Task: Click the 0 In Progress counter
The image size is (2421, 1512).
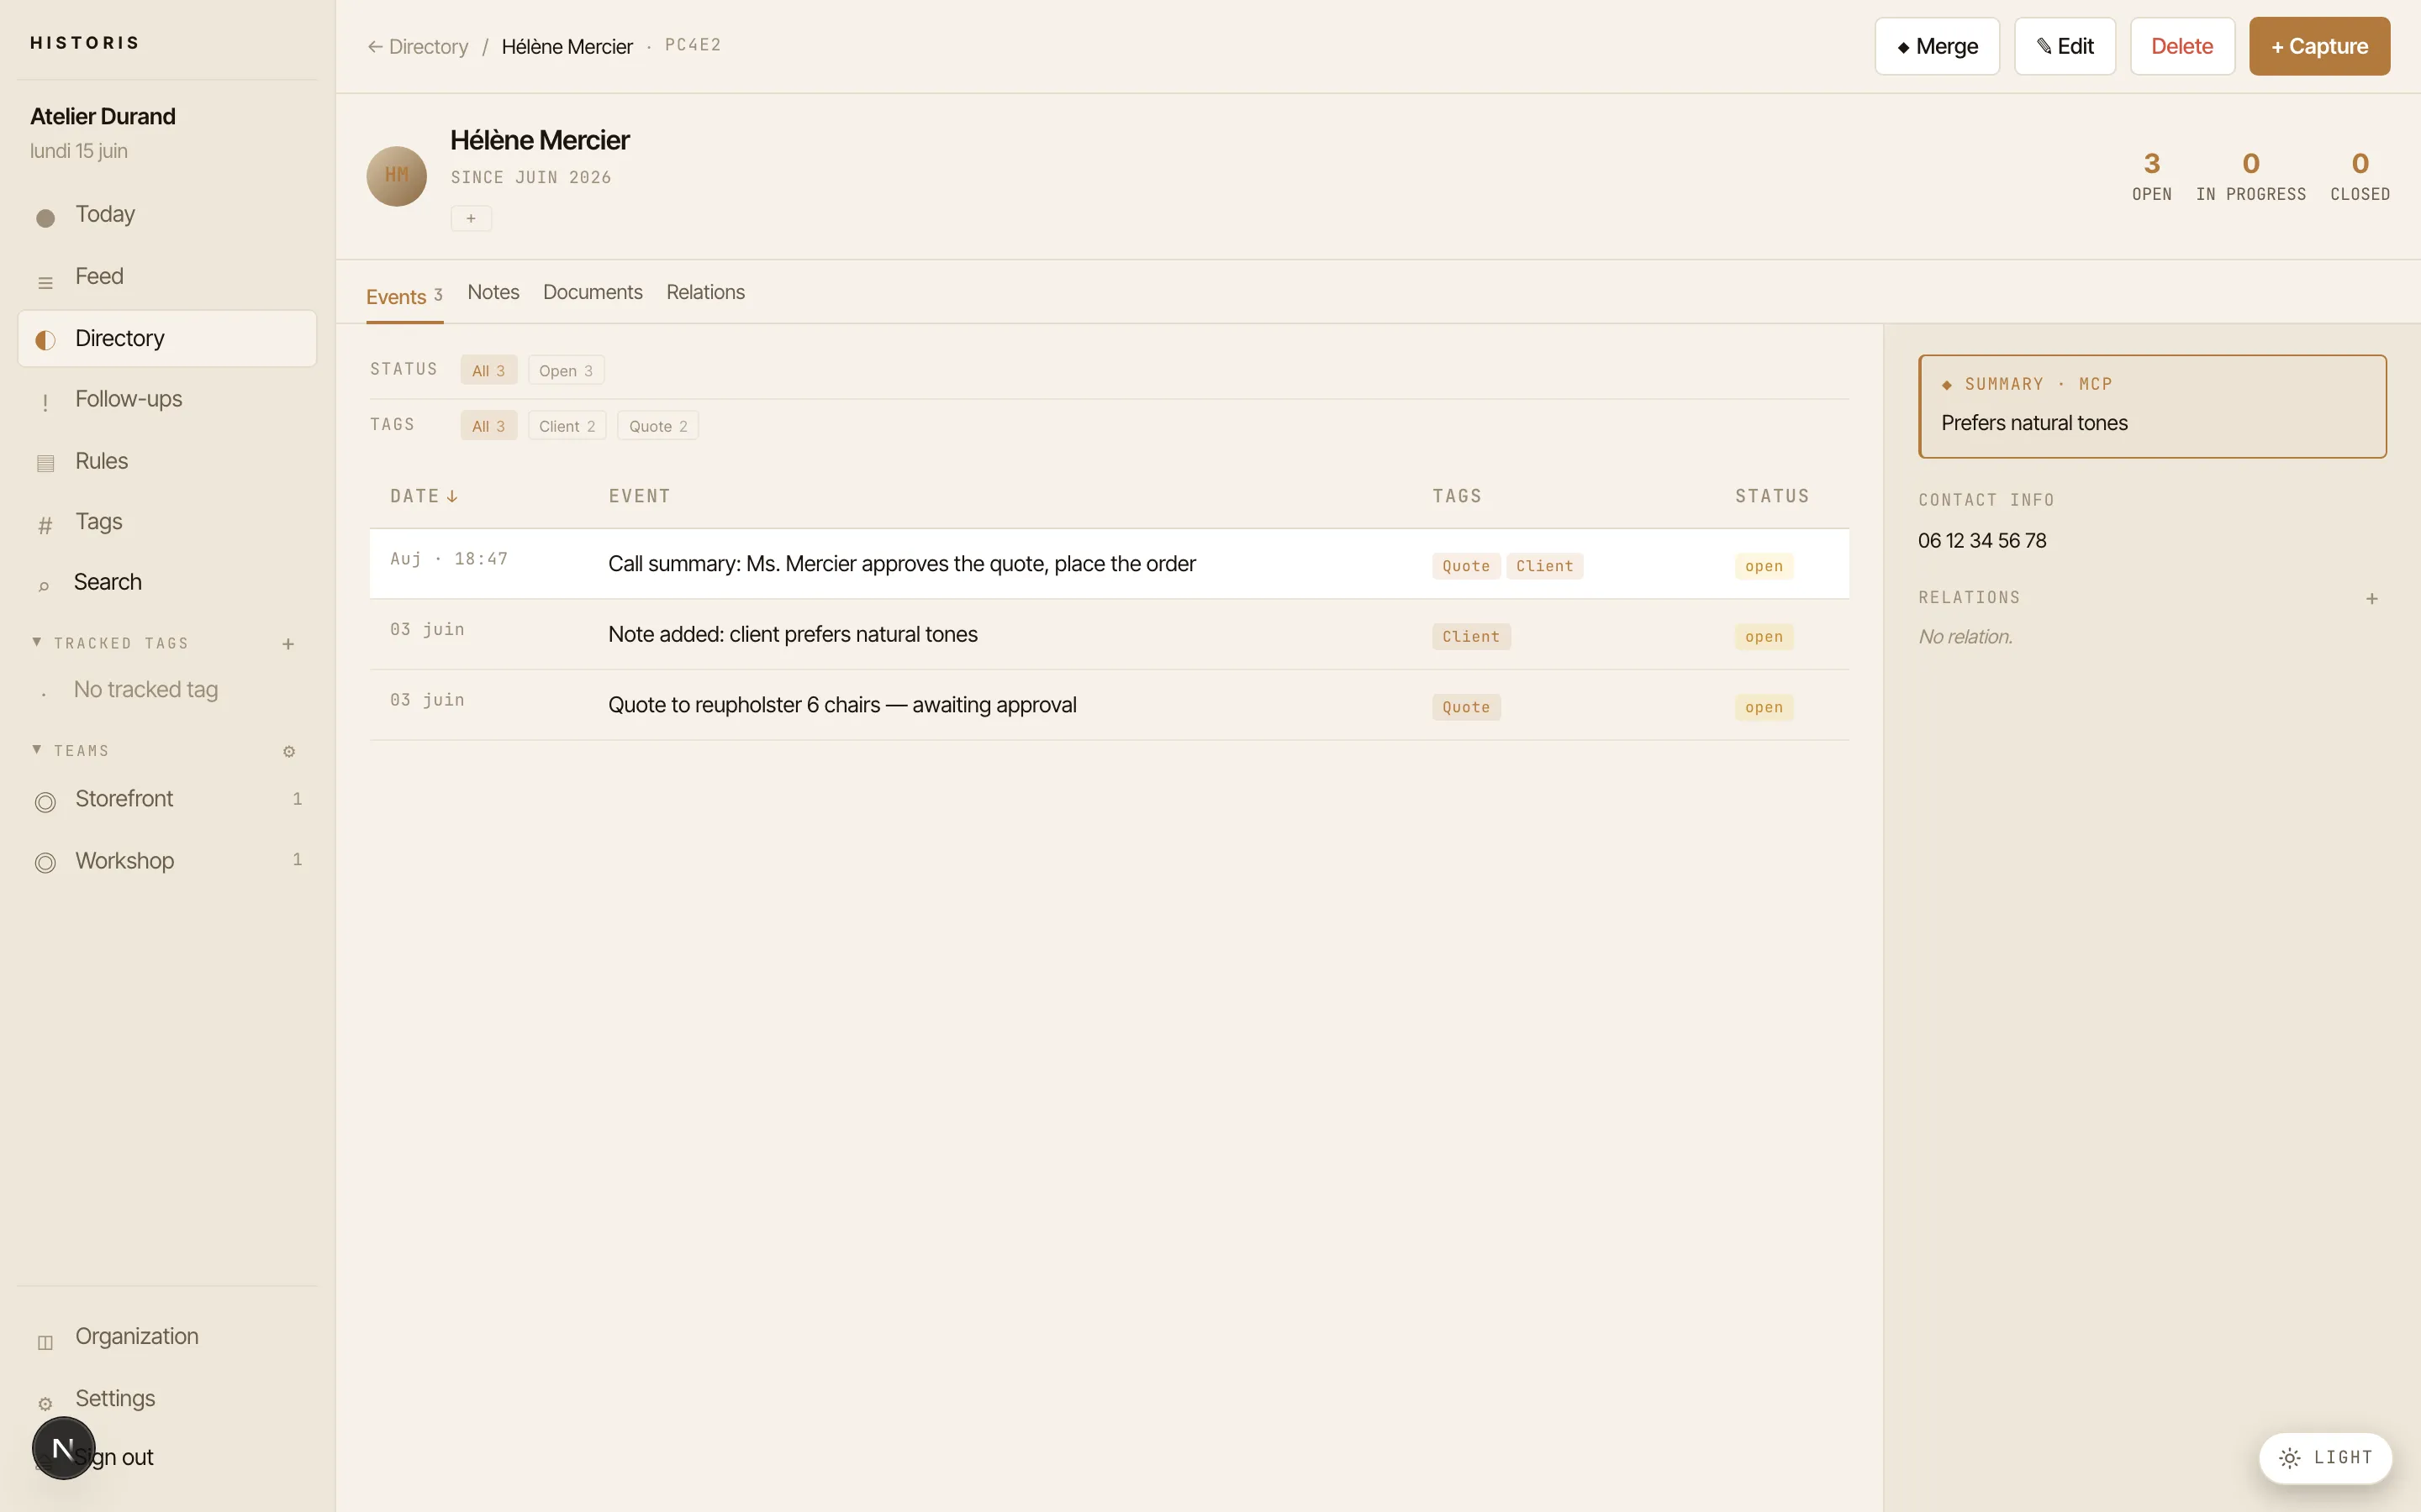Action: tap(2251, 176)
